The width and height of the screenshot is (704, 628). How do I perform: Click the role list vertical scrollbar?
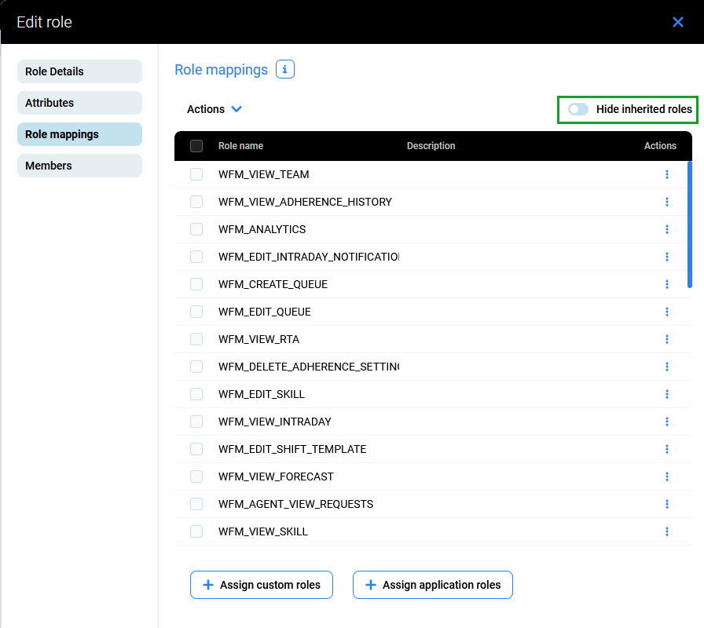689,224
